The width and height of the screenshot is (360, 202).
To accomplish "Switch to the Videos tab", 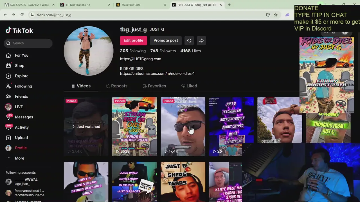I will 81,86.
